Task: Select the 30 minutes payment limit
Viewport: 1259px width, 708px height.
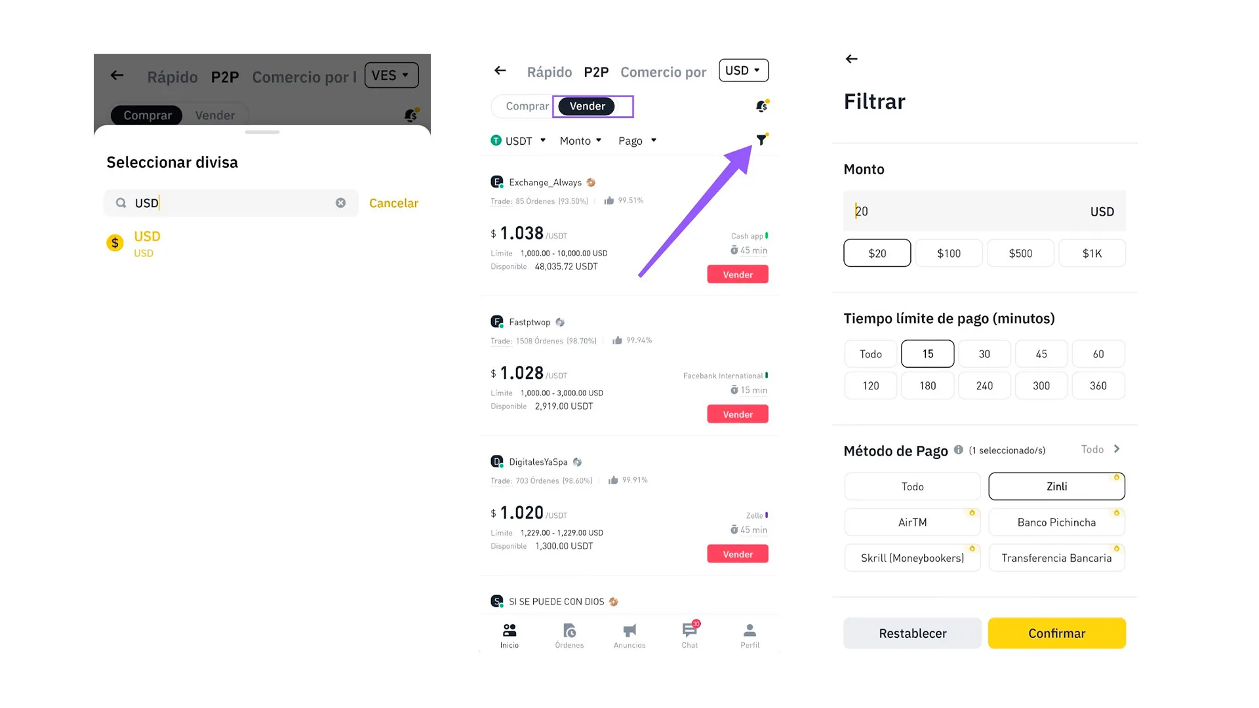Action: click(984, 354)
